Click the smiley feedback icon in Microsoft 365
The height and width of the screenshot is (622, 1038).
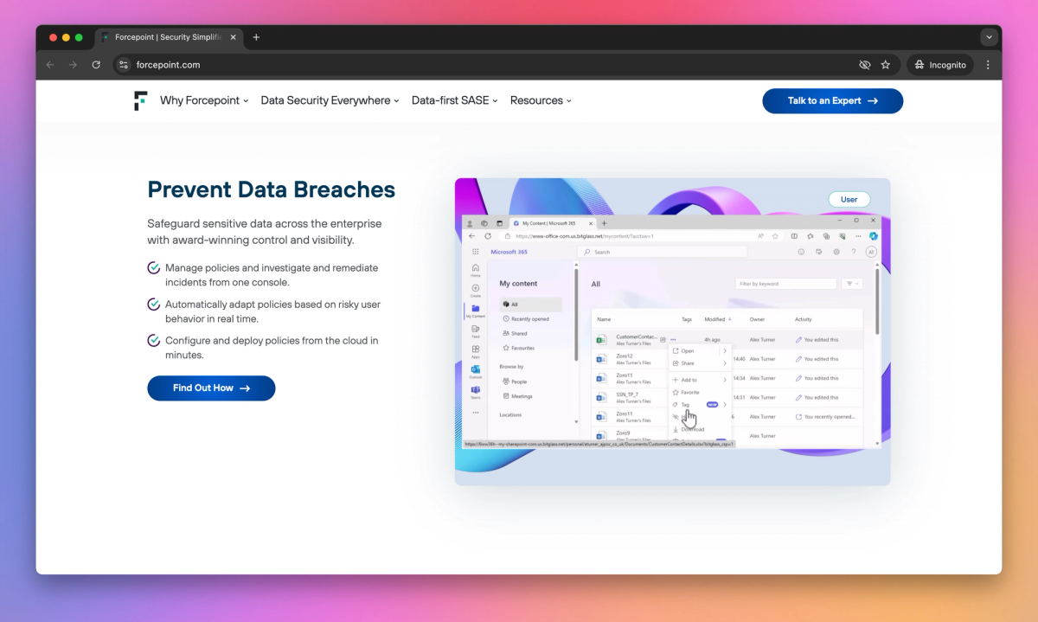click(800, 252)
